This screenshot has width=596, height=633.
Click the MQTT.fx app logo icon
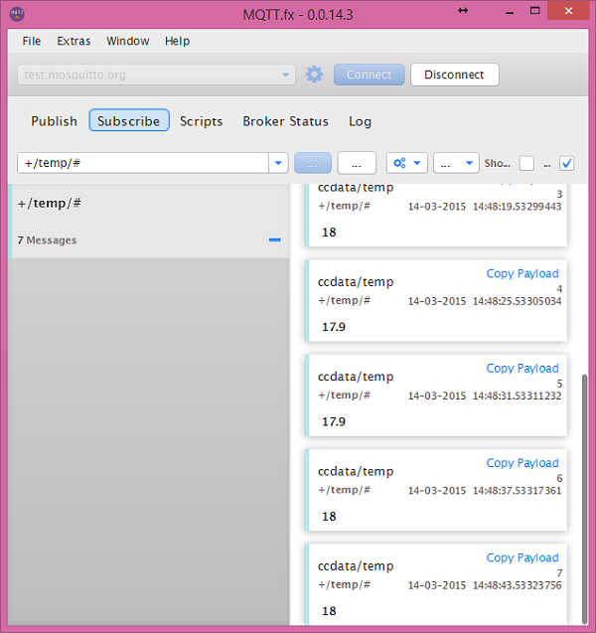[x=17, y=14]
